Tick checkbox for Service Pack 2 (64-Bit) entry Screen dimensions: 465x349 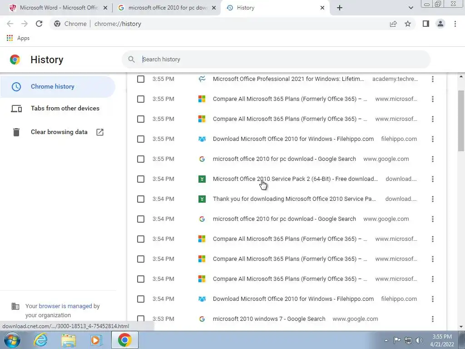(141, 179)
